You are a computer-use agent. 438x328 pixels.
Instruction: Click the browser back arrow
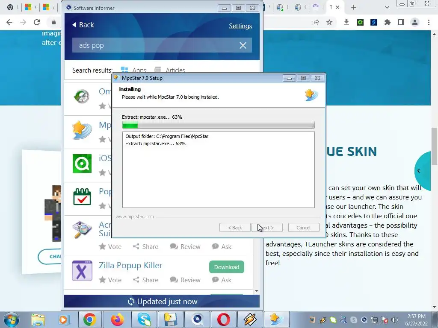(x=9, y=22)
